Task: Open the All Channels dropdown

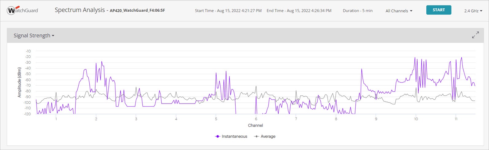Action: (399, 11)
